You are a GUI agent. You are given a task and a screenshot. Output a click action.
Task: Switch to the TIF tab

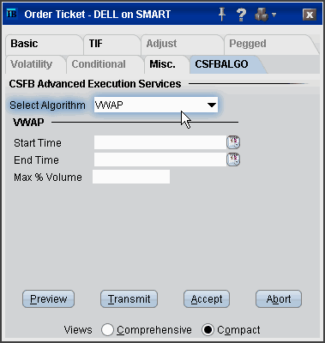(95, 44)
